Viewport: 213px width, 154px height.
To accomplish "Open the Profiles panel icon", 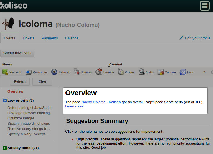I will [120, 72].
